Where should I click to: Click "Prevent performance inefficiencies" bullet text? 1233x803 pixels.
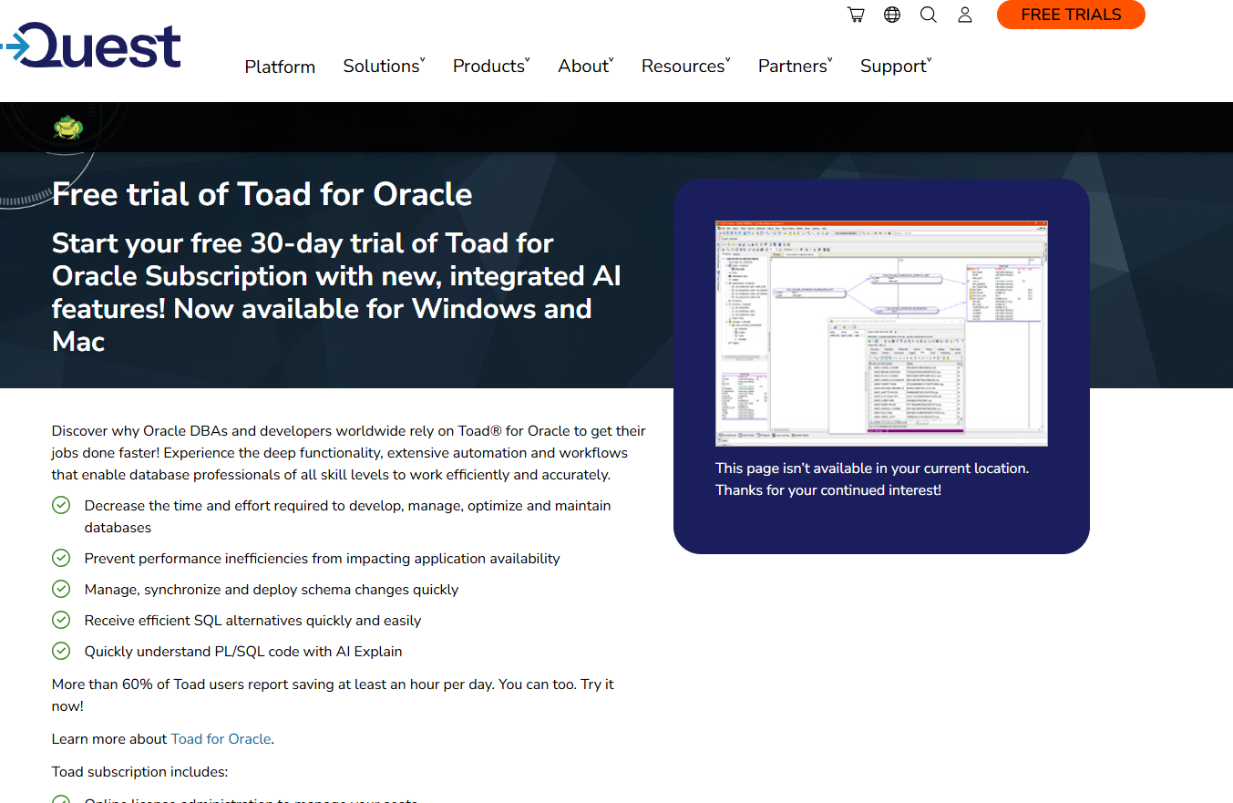pyautogui.click(x=323, y=559)
